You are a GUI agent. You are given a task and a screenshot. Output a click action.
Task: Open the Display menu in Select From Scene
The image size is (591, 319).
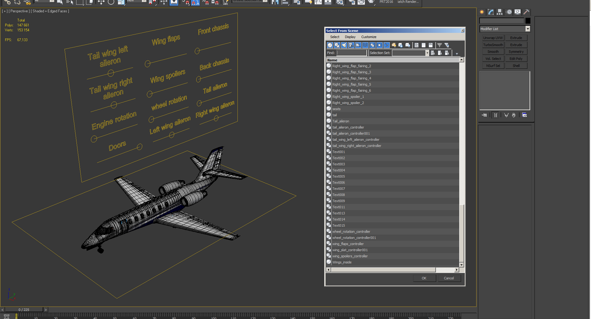350,37
